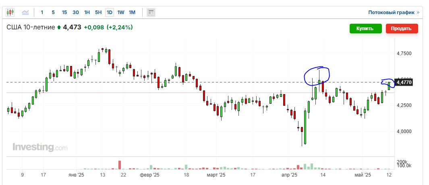The width and height of the screenshot is (429, 185).
Task: Click the news layout icon in toolbar
Action: pyautogui.click(x=151, y=12)
